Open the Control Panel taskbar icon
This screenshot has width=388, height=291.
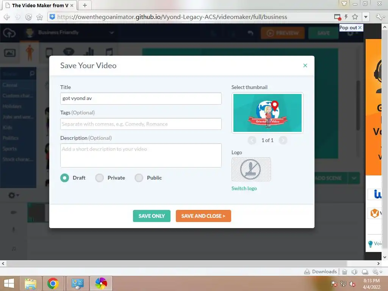(77, 283)
